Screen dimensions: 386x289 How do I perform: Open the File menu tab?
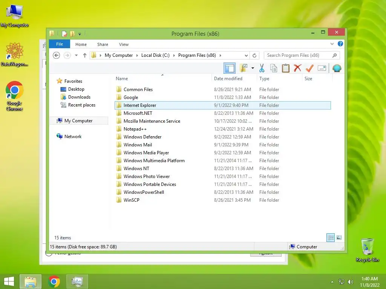pos(60,44)
